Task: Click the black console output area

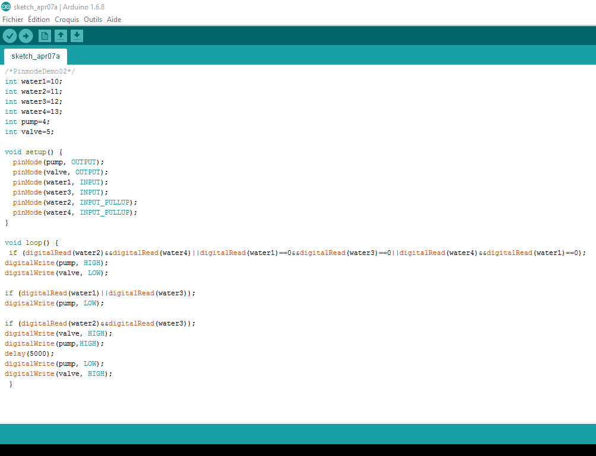Action: pyautogui.click(x=298, y=450)
